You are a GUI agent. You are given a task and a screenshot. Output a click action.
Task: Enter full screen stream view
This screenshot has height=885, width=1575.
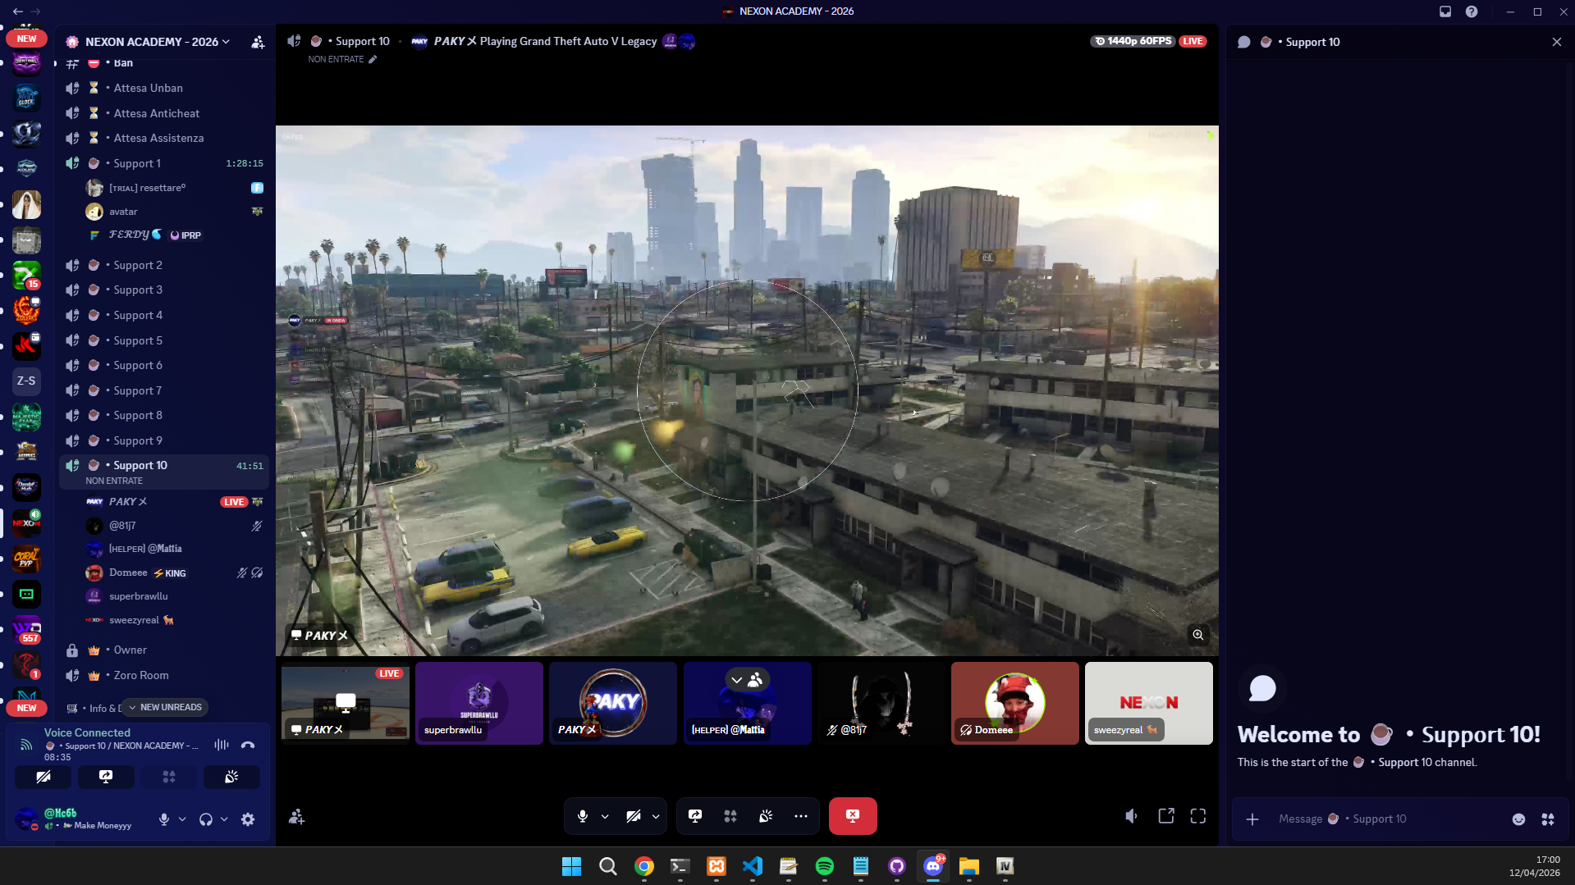[x=1198, y=816]
